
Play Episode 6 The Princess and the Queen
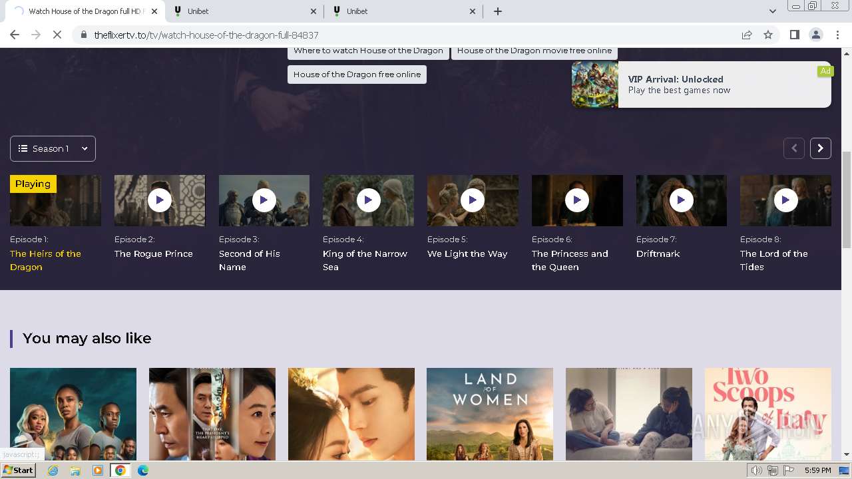tap(577, 200)
